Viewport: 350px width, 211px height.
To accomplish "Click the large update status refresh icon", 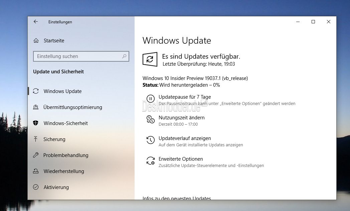I will [150, 59].
